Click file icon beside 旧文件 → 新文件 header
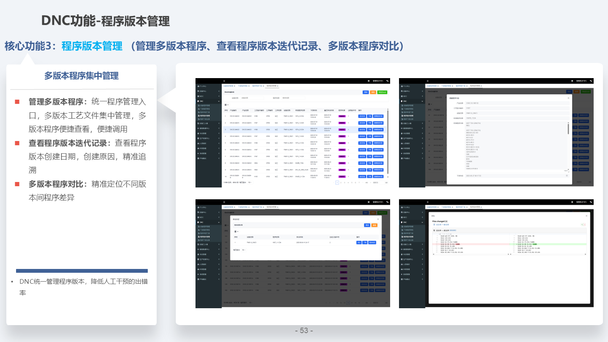The height and width of the screenshot is (342, 608). (x=434, y=231)
